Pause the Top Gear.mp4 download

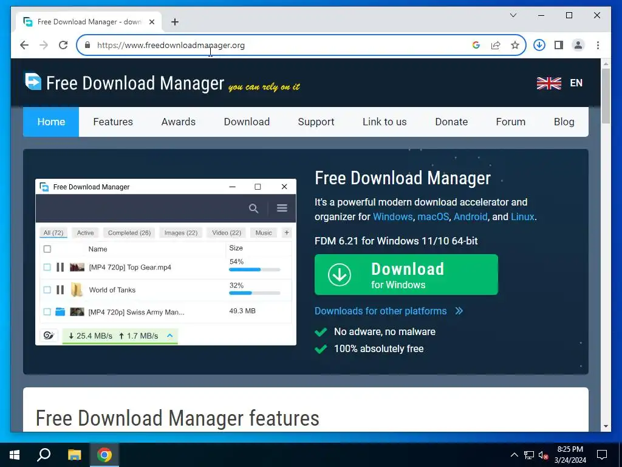60,268
